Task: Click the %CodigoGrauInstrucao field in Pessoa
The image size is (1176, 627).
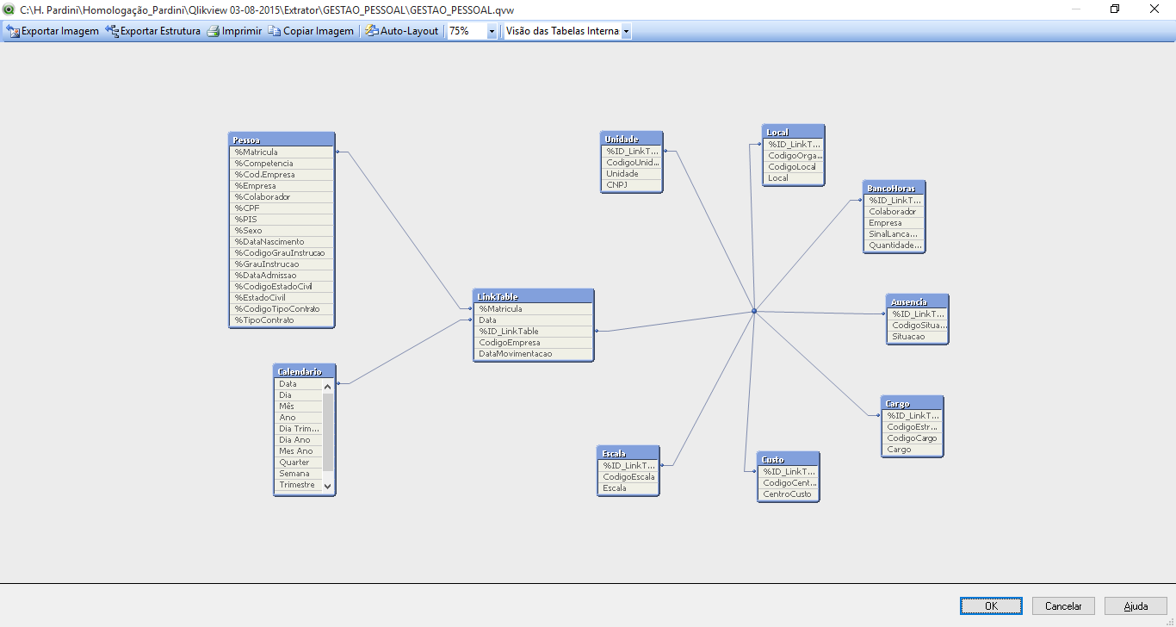Action: coord(282,252)
